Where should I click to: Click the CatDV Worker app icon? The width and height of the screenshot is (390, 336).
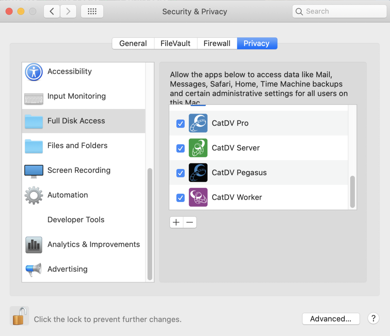coord(198,197)
